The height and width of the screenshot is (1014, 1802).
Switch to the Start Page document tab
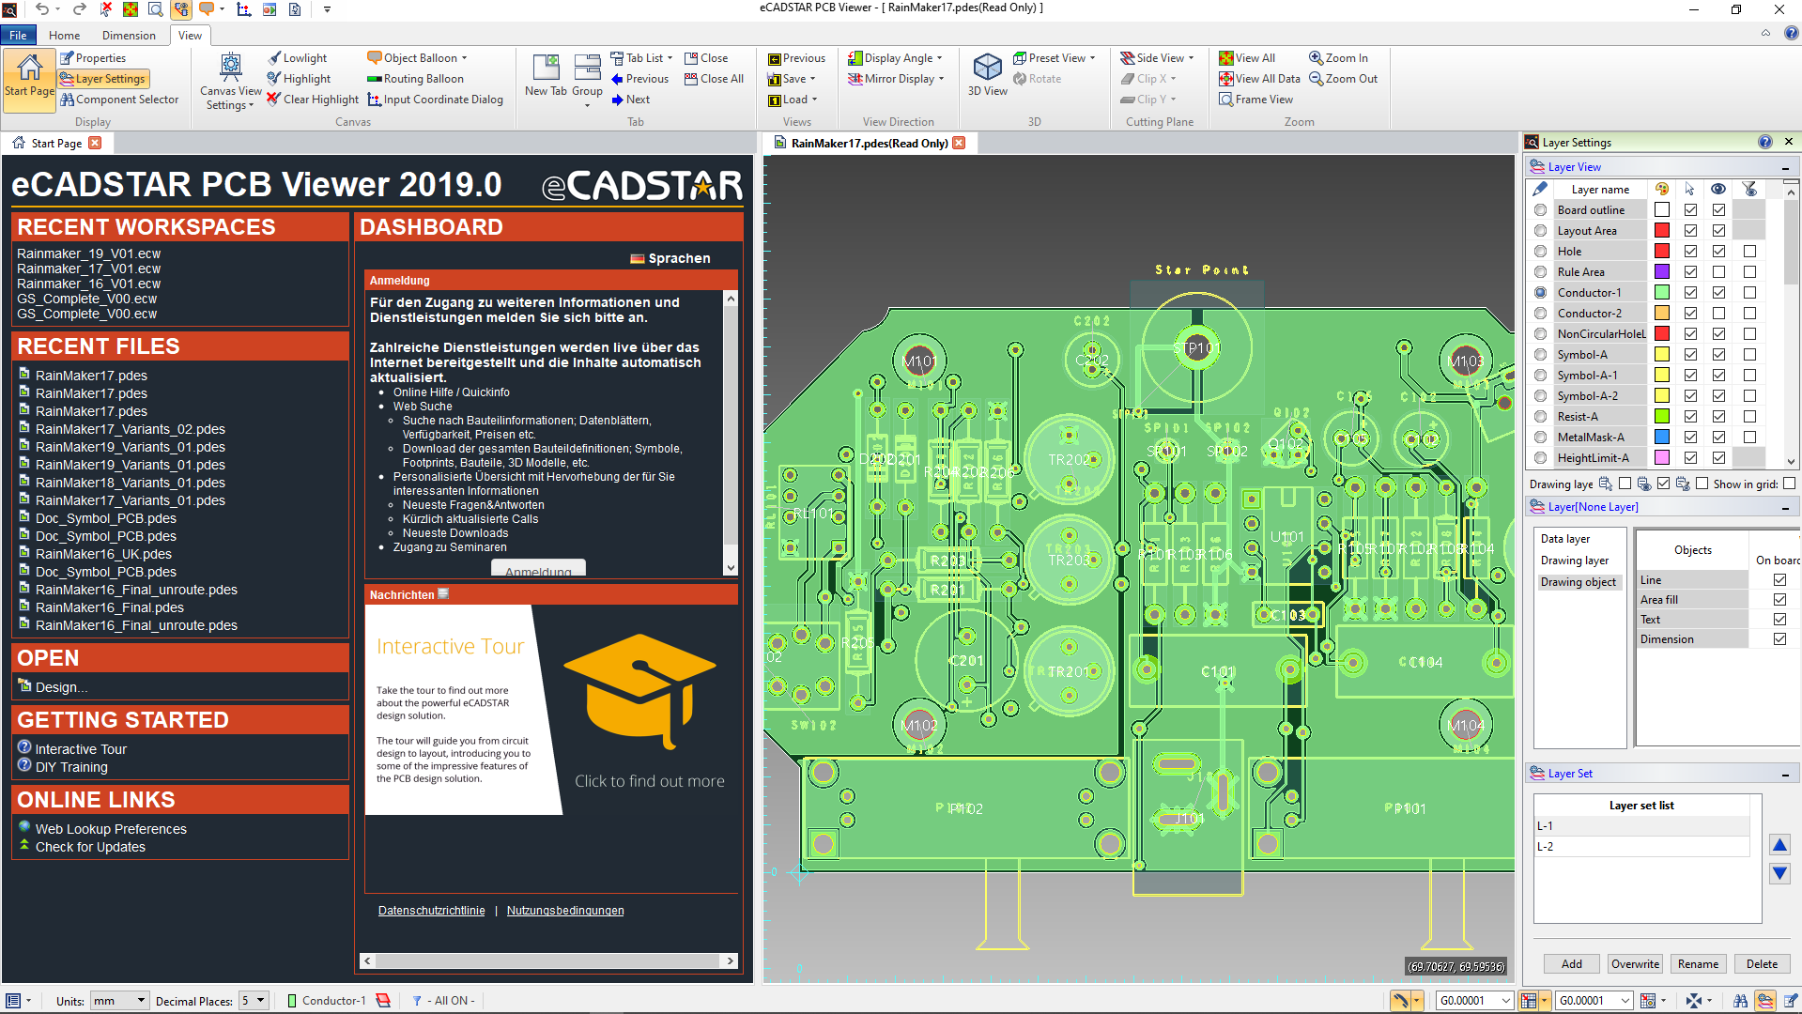pos(55,143)
